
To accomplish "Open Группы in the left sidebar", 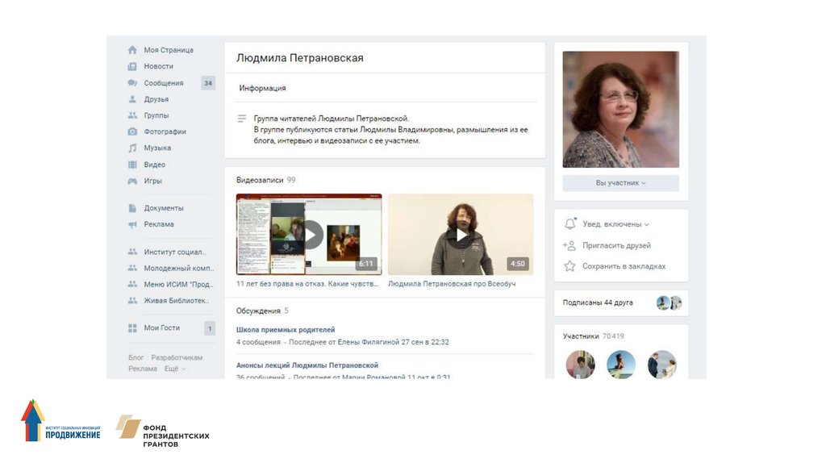I will 156,115.
